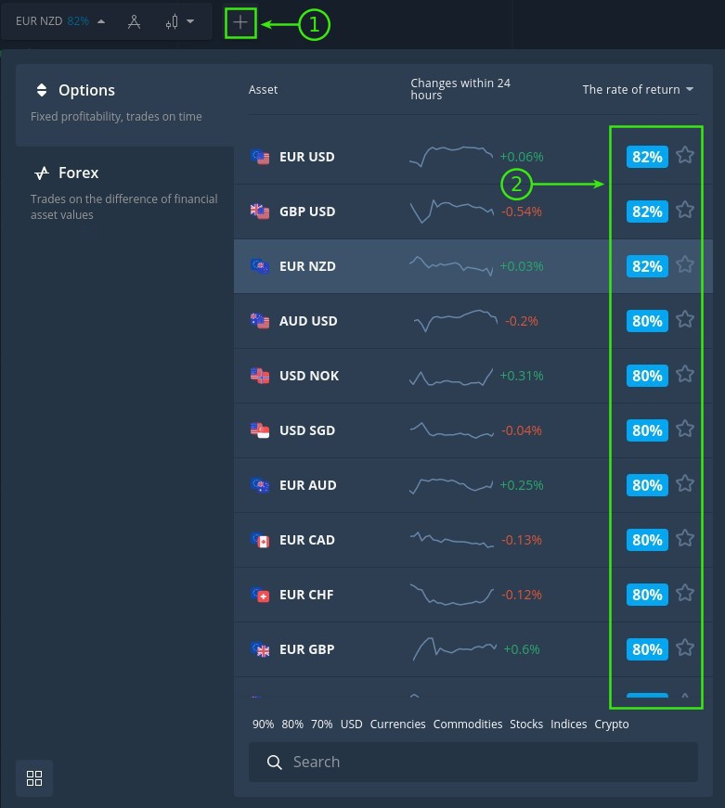
Task: Click the -0.54% change for GBP USD
Action: (522, 212)
